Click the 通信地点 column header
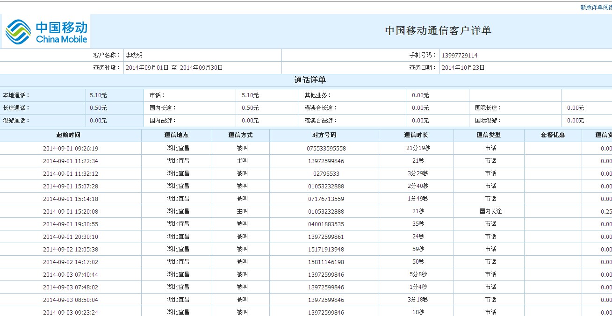Image resolution: width=612 pixels, height=316 pixels. pyautogui.click(x=176, y=135)
